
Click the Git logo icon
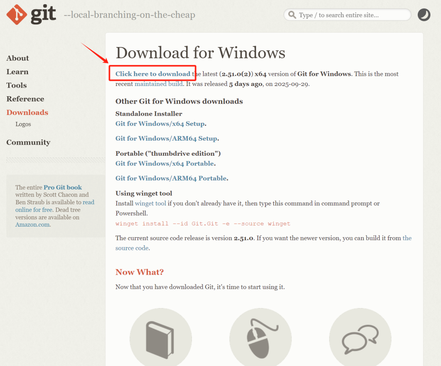pos(17,15)
